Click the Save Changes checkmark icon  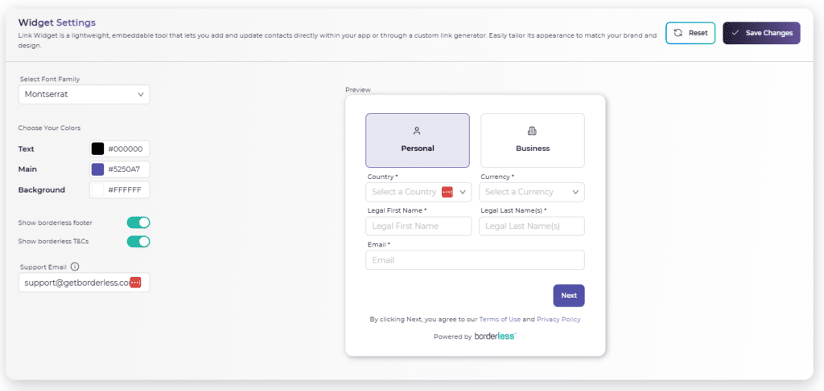[735, 33]
